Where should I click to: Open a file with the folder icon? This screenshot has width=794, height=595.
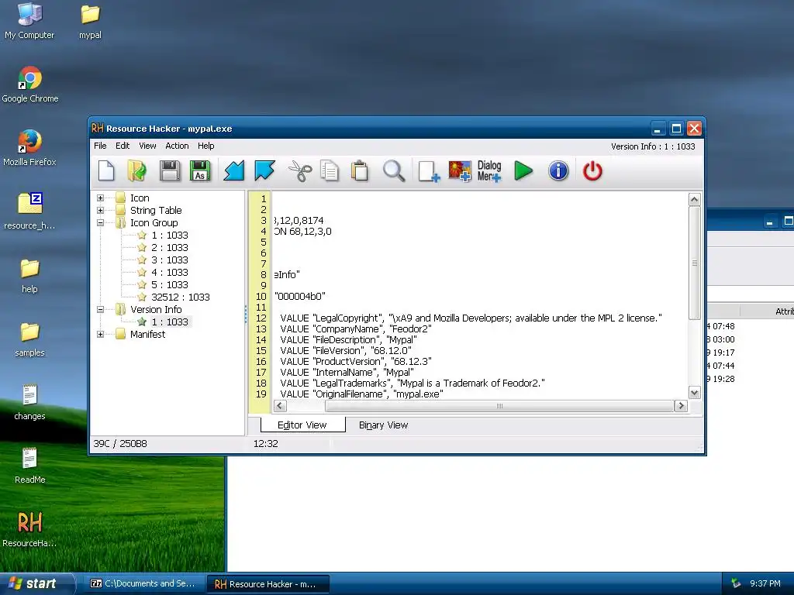(x=136, y=171)
